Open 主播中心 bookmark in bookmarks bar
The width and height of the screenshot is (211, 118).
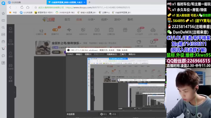(104, 12)
